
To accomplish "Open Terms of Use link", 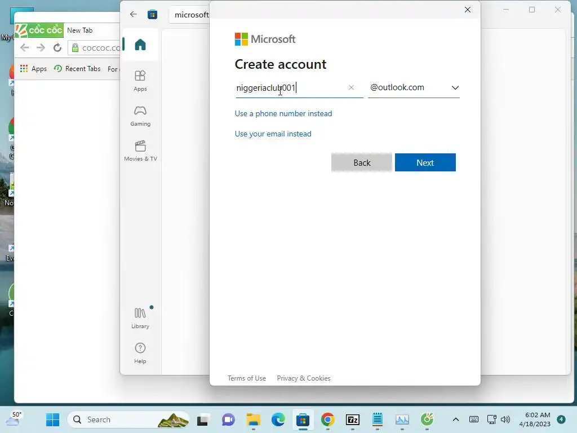I will [247, 378].
